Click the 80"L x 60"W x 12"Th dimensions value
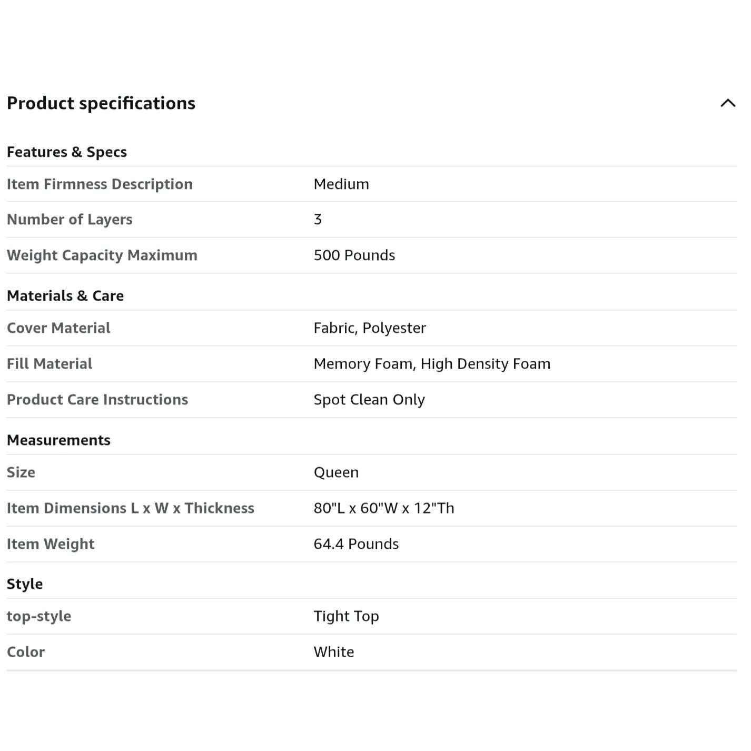The width and height of the screenshot is (751, 751). tap(384, 508)
